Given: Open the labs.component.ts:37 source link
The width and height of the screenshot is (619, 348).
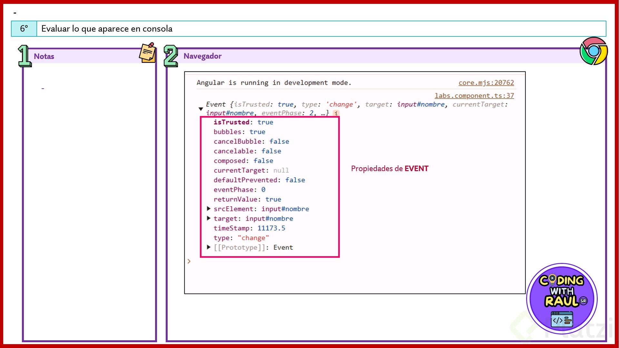Looking at the screenshot, I should coord(474,96).
